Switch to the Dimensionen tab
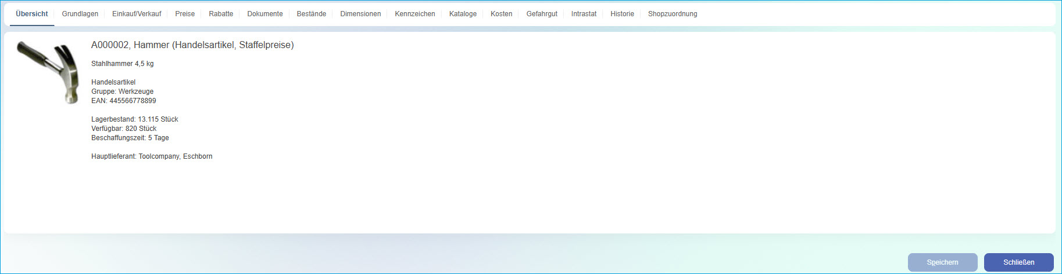The width and height of the screenshot is (1062, 274). [360, 14]
